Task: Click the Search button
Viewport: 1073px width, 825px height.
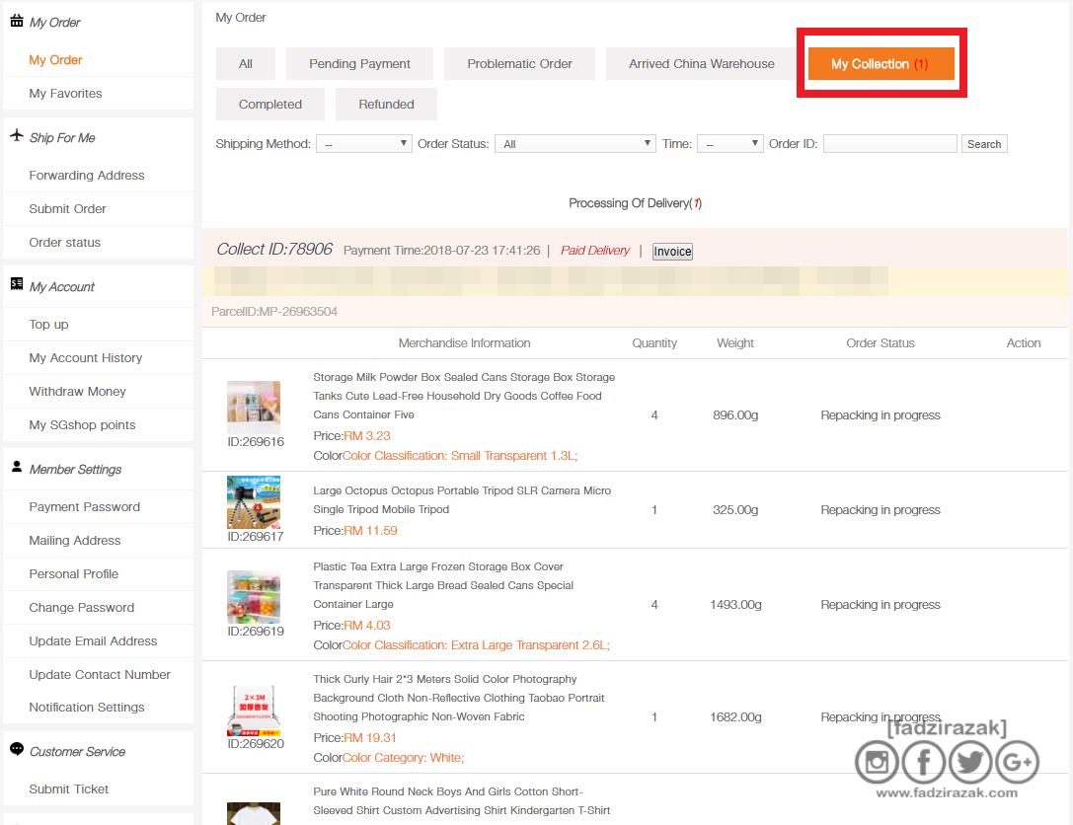Action: click(984, 144)
